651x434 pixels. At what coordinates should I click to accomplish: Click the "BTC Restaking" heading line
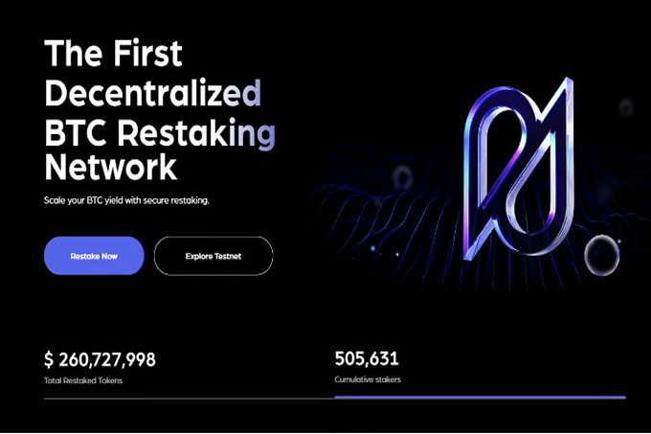pos(160,131)
